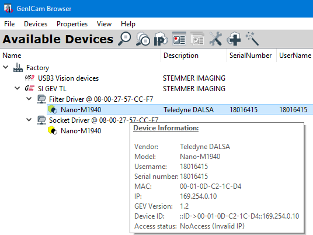Click the magic wand wizard icon

click(252, 39)
